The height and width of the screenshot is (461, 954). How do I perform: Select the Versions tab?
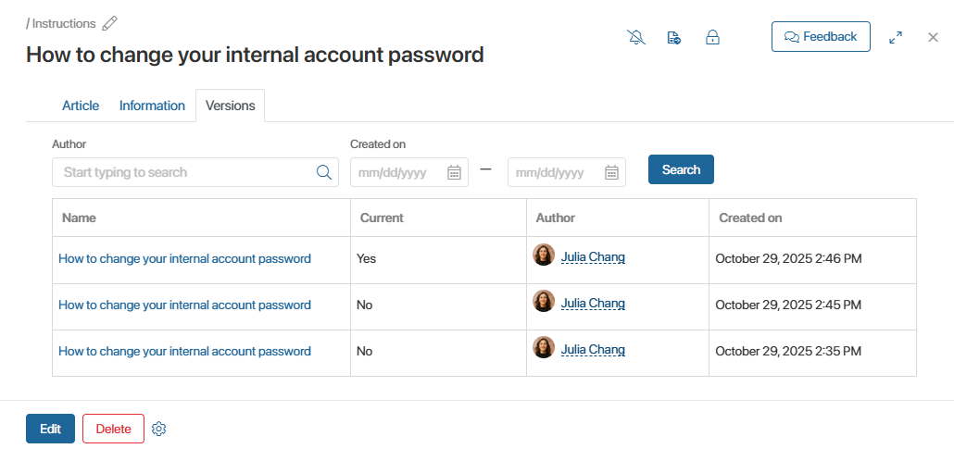tap(231, 106)
